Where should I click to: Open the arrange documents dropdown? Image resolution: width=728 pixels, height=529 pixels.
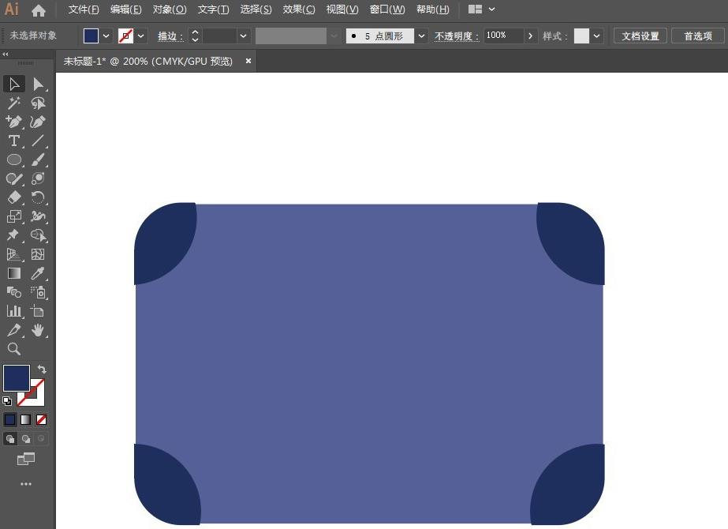click(x=481, y=9)
